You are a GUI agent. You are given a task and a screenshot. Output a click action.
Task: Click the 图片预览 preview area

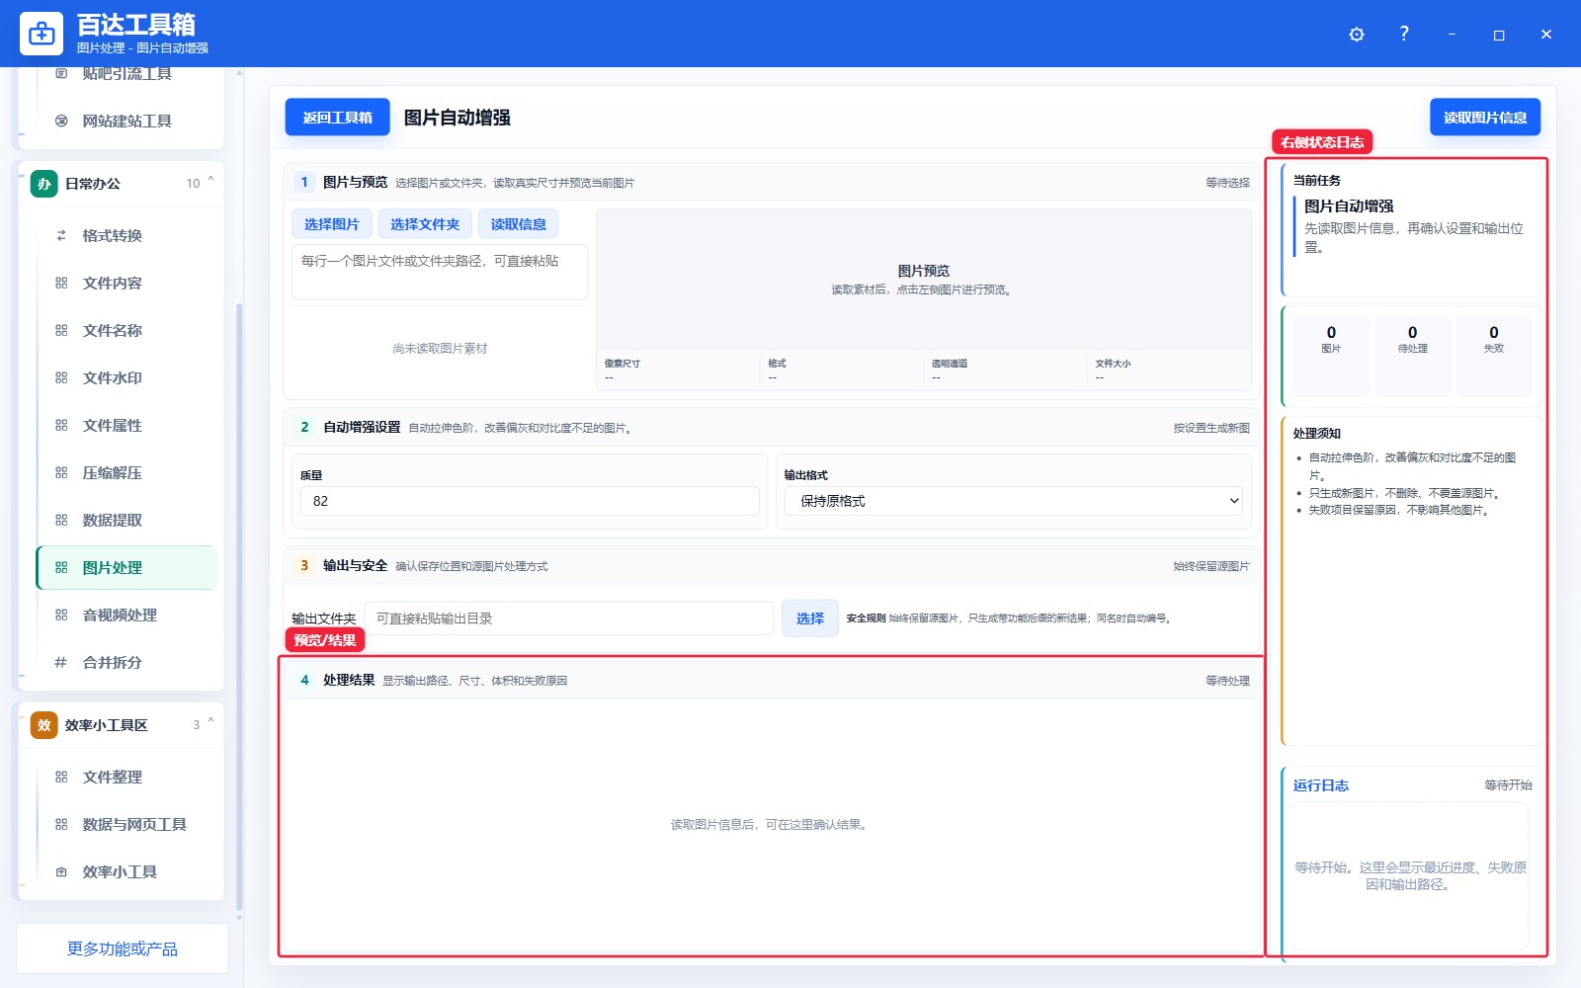click(x=924, y=280)
